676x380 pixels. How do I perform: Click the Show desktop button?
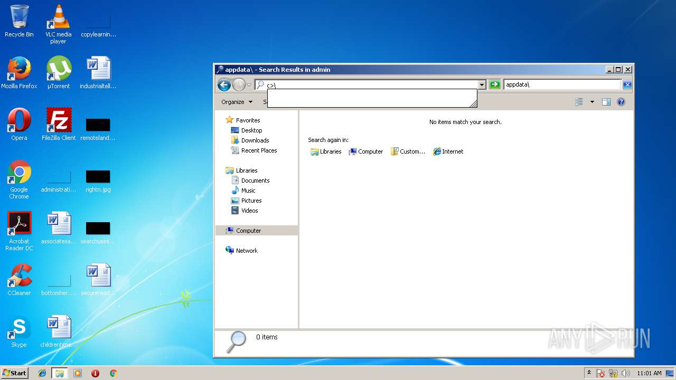671,373
